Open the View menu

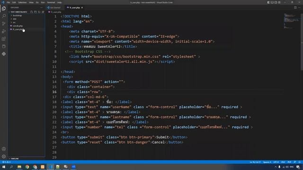(31, 2)
